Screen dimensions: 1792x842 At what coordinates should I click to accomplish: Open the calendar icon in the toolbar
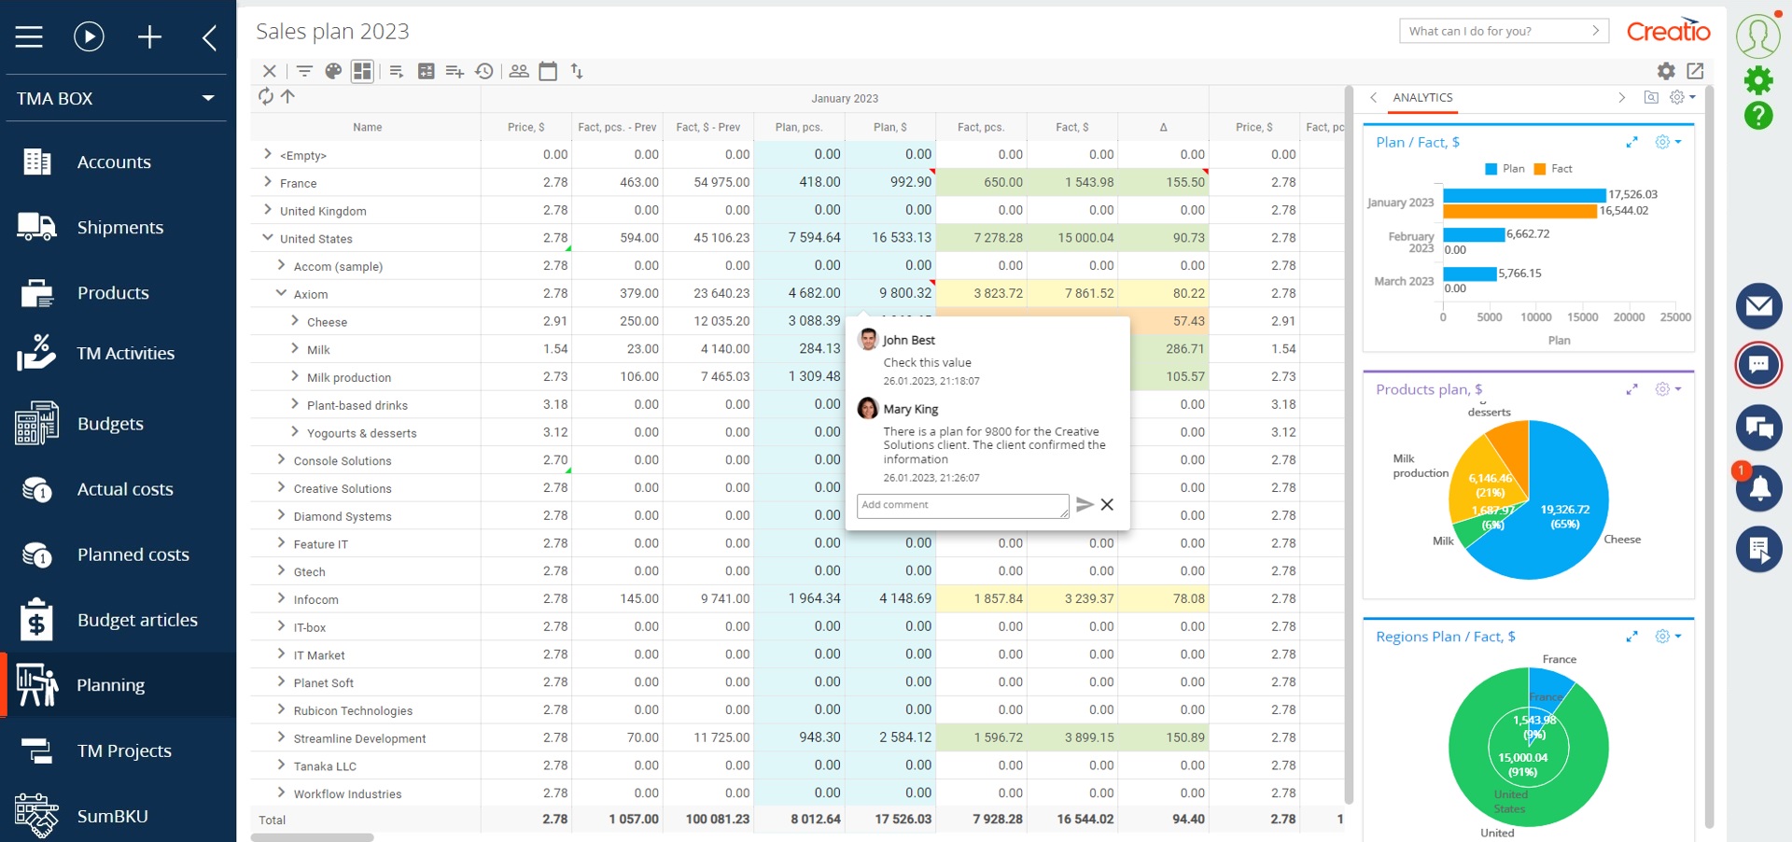(x=549, y=71)
